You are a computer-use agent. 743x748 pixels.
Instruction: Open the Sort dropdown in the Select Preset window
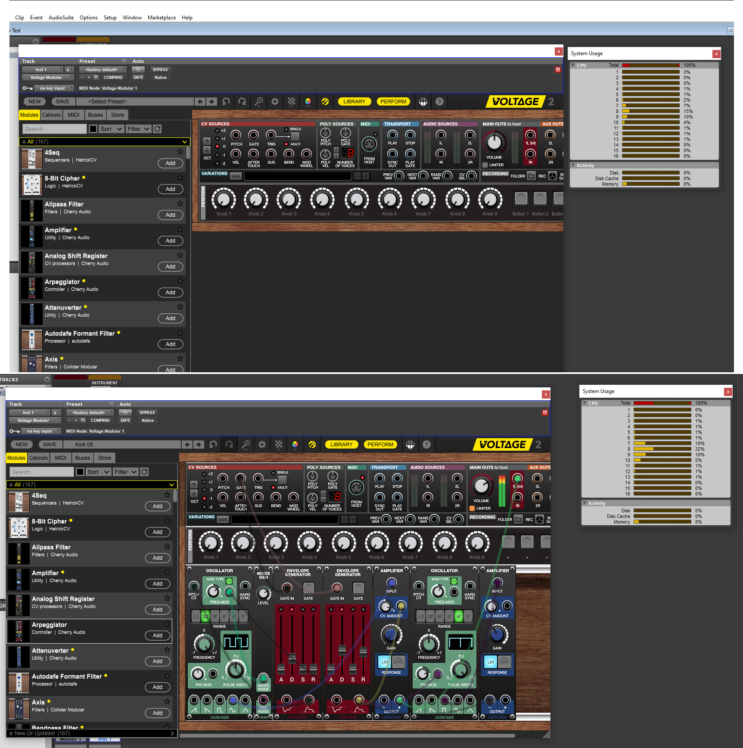111,129
